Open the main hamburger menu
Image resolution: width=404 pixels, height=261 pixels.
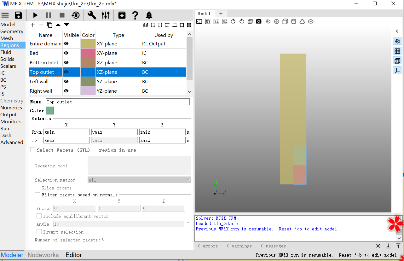(5, 15)
